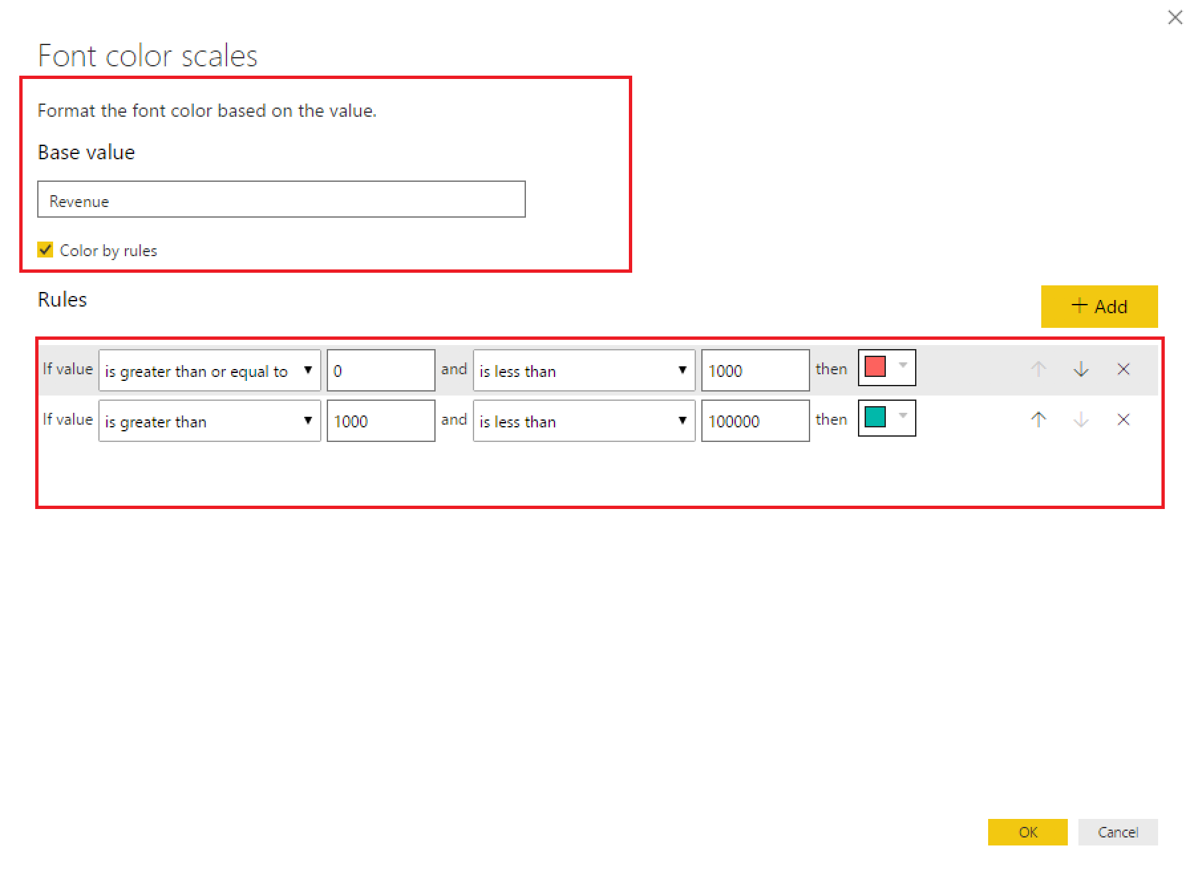Open second rule's 'is less than' dropdown
The height and width of the screenshot is (876, 1190).
[x=583, y=421]
